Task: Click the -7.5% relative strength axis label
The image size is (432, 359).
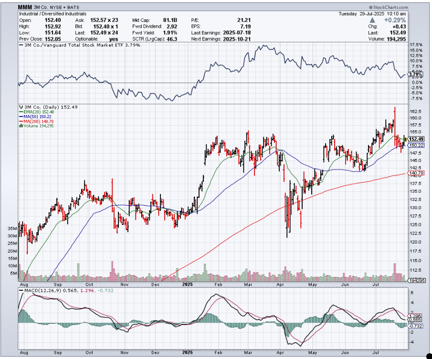Action: click(417, 99)
